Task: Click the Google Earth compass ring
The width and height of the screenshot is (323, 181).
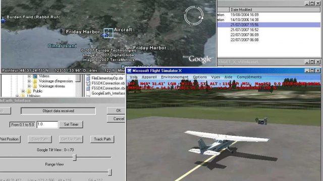Action: pyautogui.click(x=194, y=16)
